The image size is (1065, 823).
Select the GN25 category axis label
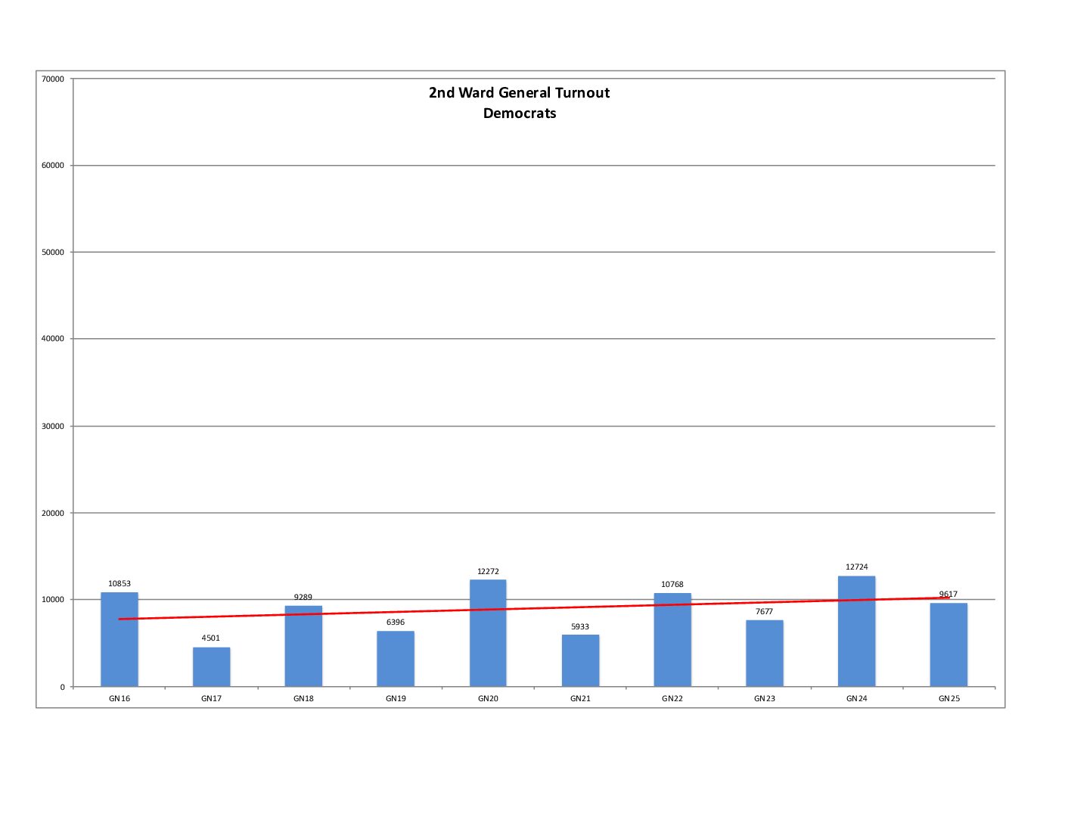[x=949, y=699]
